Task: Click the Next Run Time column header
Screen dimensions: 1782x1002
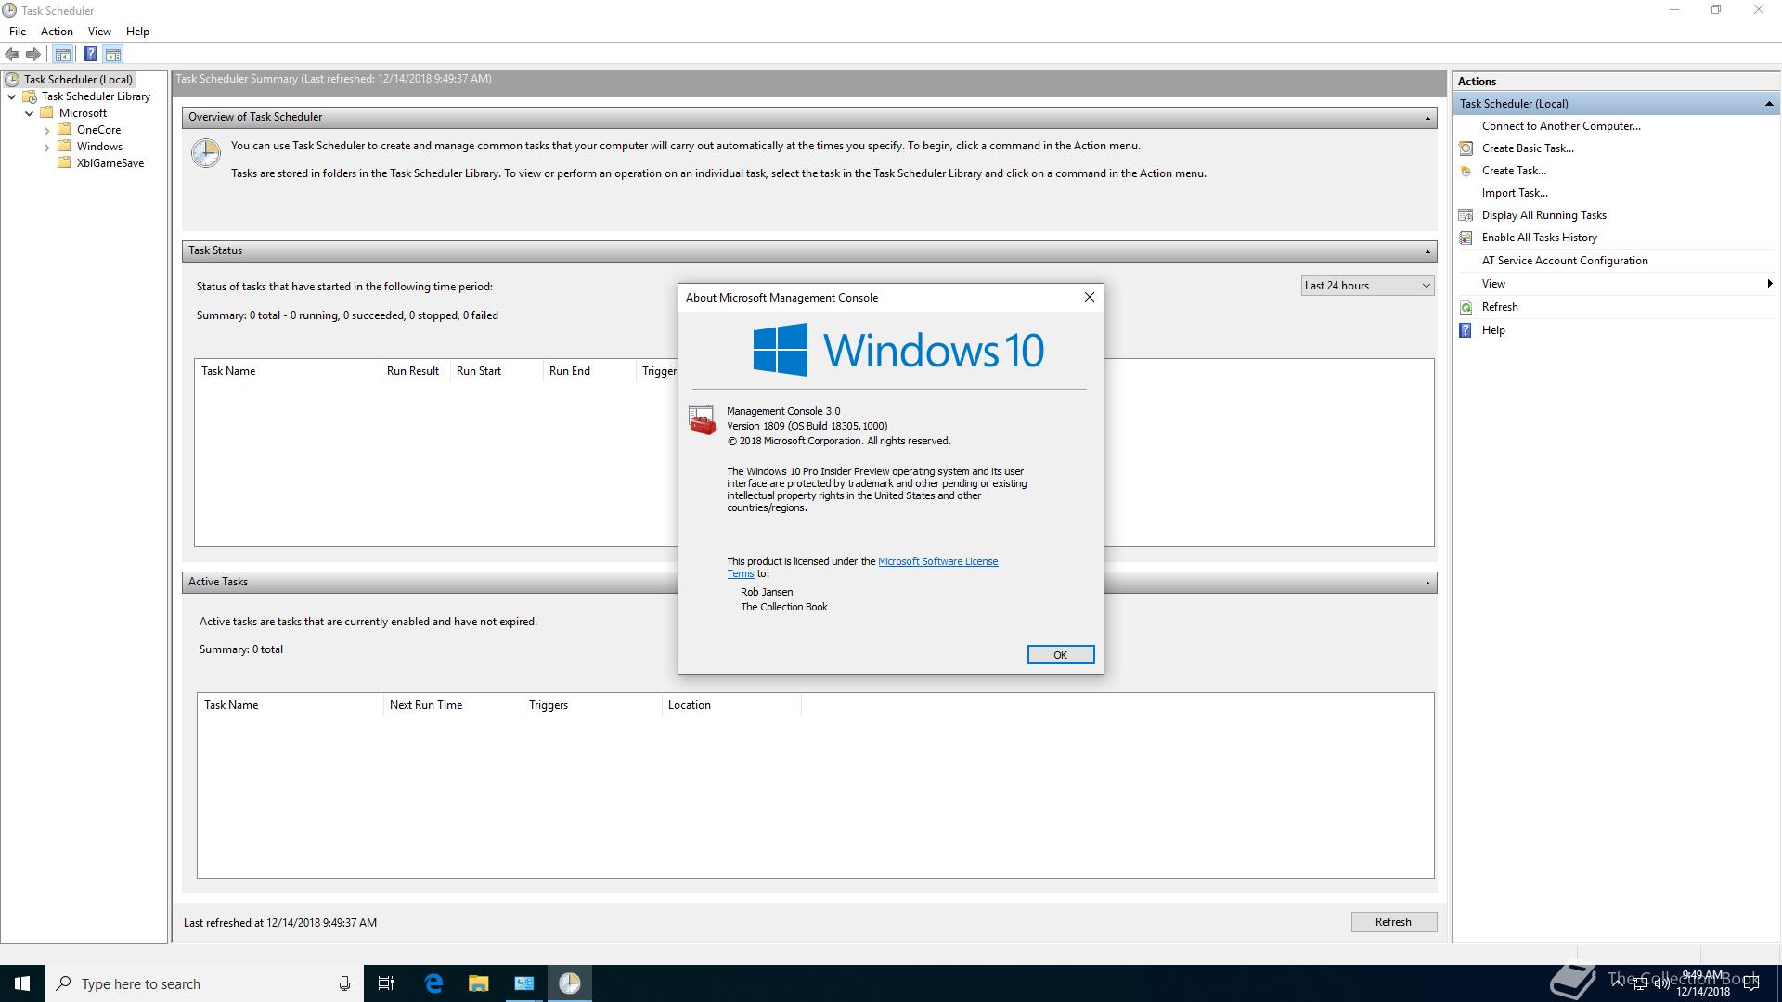Action: point(453,705)
